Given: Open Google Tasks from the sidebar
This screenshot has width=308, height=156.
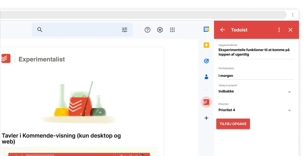Looking at the screenshot, I should [x=206, y=61].
